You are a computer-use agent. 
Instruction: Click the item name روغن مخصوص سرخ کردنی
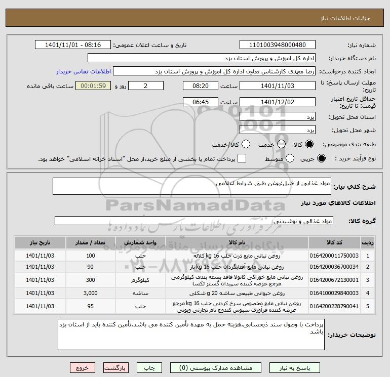click(237, 307)
